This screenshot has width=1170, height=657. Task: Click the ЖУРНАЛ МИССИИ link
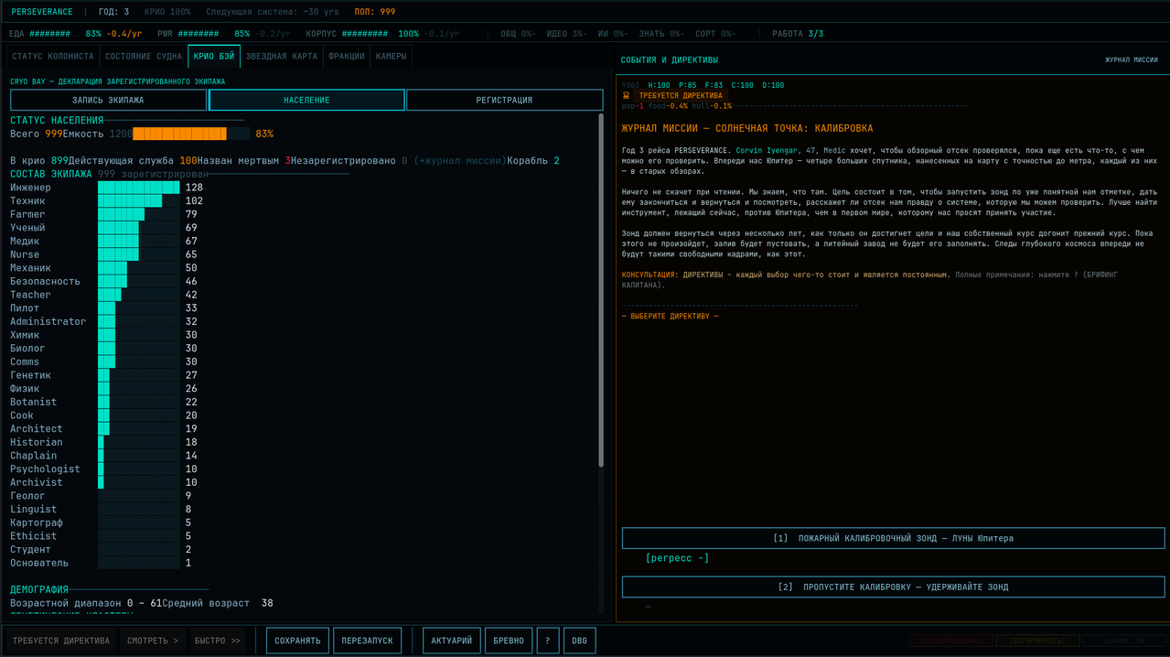coord(1132,59)
